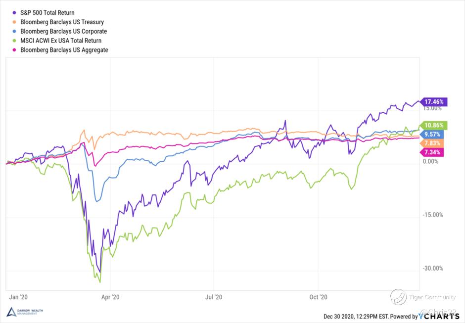The image size is (465, 323).
Task: Click the 17.46% purple value tag
Action: (x=434, y=101)
